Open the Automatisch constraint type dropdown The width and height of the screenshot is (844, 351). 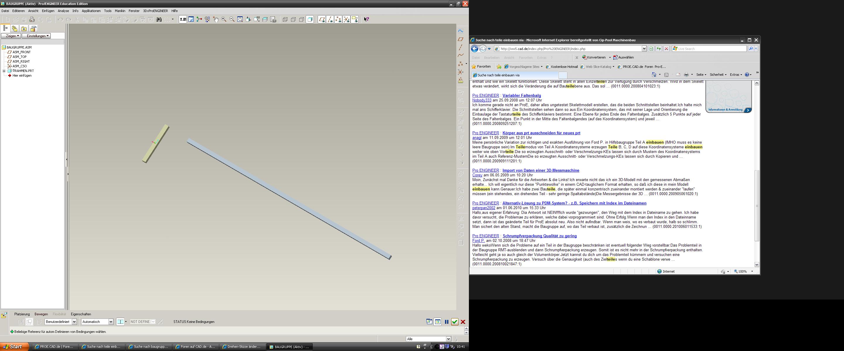pos(97,322)
